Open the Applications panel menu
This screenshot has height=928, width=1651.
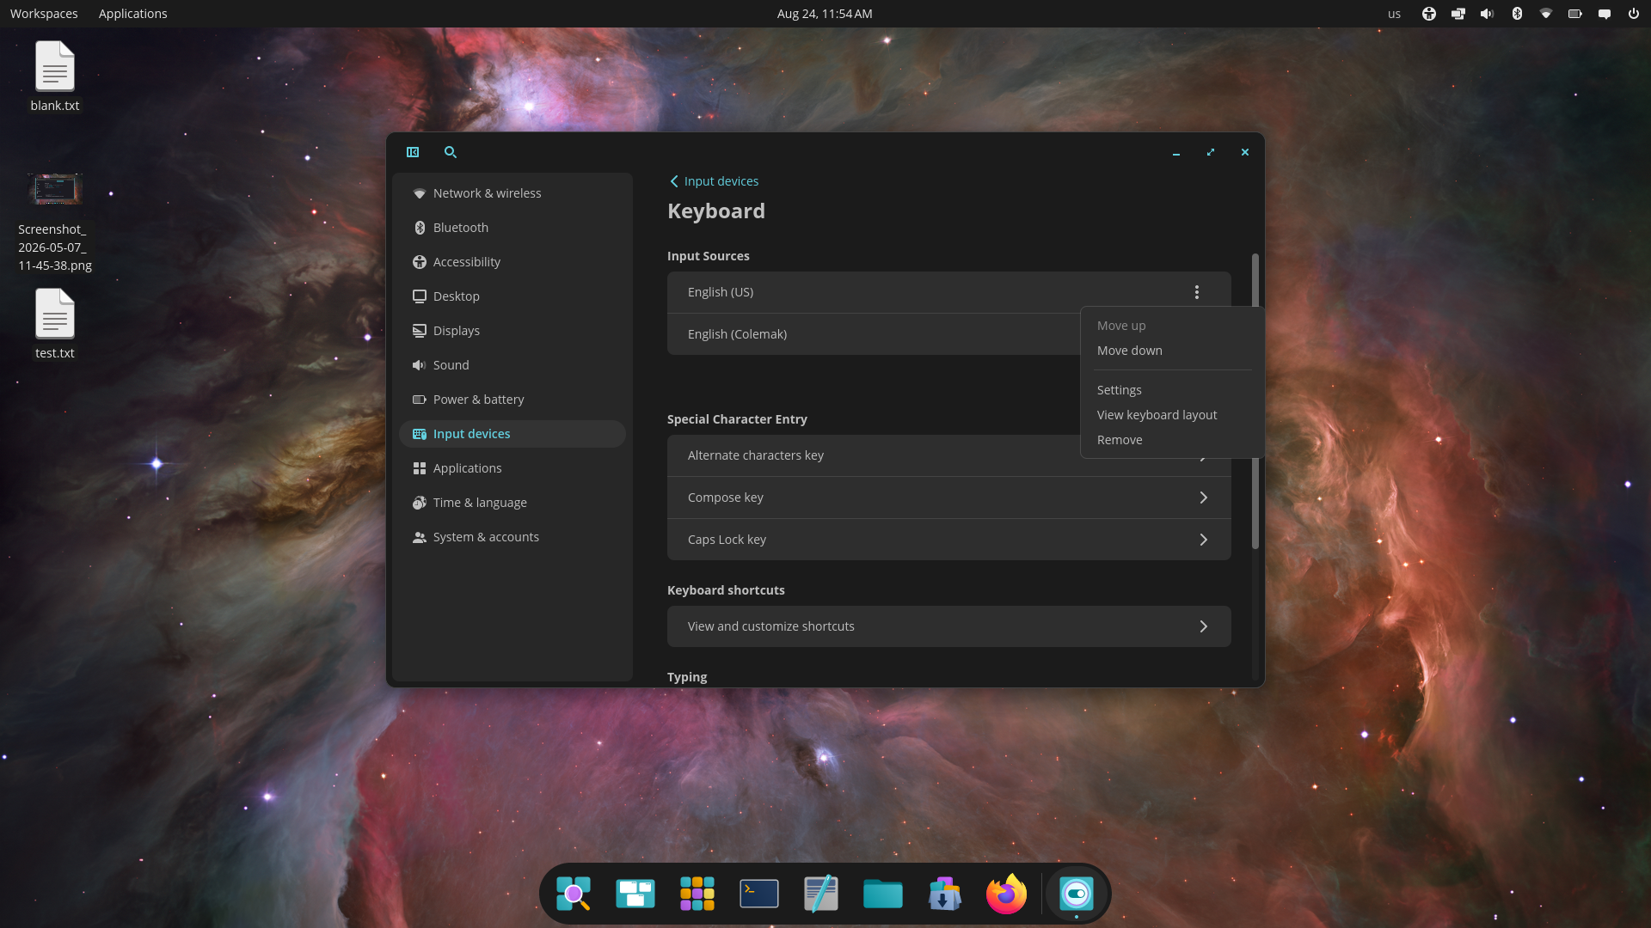(133, 14)
